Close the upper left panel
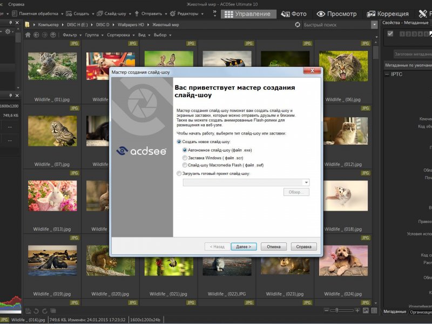The width and height of the screenshot is (432, 324). pyautogui.click(x=17, y=23)
